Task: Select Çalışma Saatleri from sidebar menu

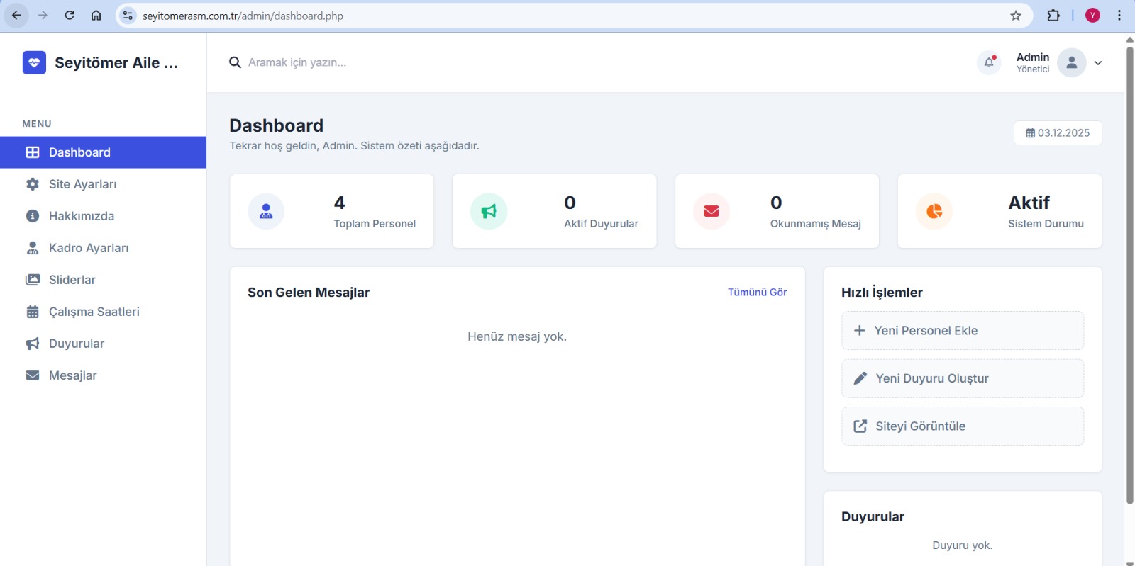Action: tap(94, 312)
